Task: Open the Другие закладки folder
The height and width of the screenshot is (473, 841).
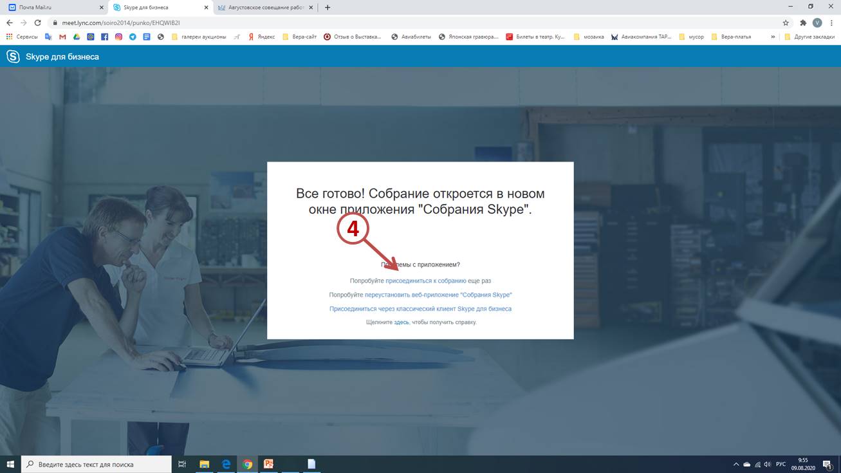Action: click(809, 37)
